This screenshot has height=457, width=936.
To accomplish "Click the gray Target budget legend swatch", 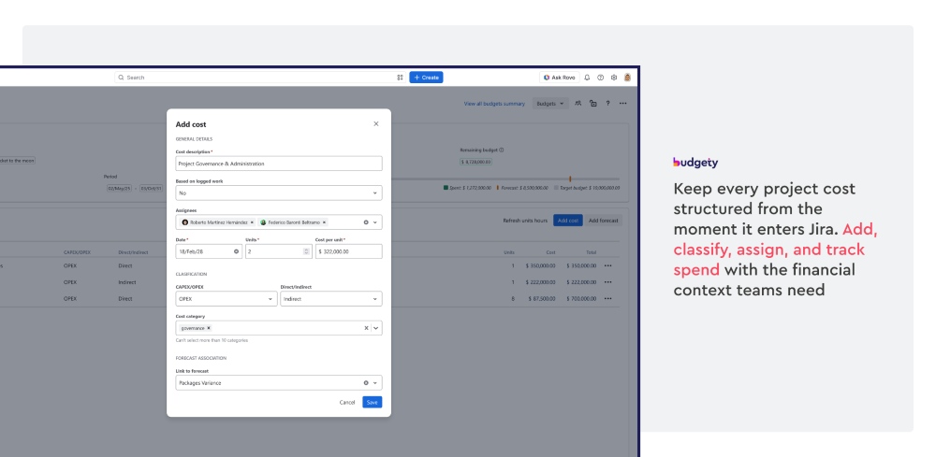I will coord(557,188).
